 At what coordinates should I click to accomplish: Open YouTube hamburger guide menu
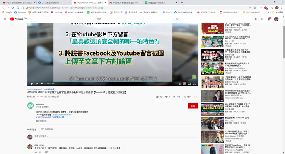click(5, 19)
